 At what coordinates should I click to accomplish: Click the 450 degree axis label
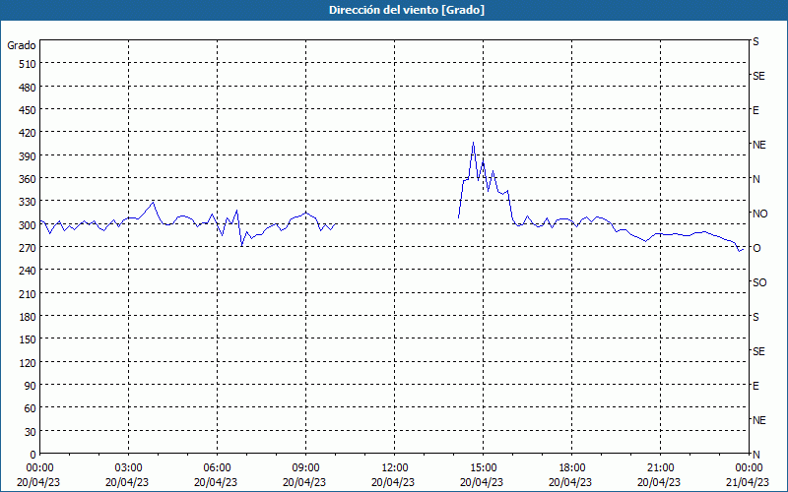click(28, 110)
